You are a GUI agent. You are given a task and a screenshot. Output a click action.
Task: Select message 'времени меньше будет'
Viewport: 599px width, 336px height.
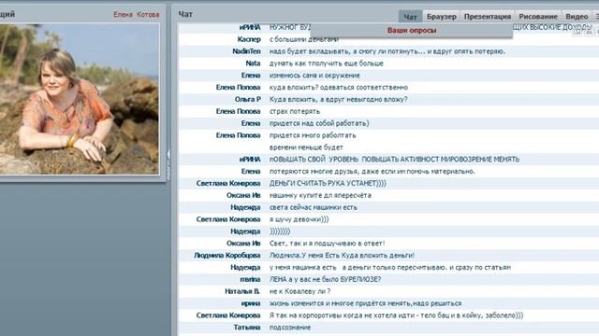pos(306,147)
